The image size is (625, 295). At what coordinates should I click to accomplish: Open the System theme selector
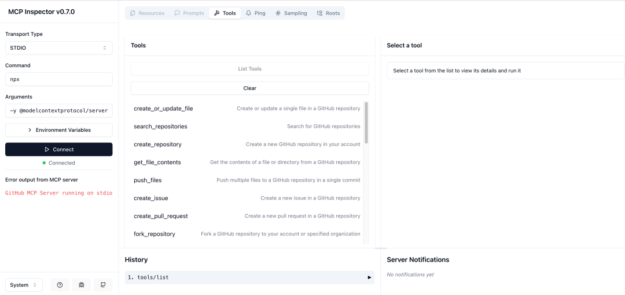tap(24, 285)
